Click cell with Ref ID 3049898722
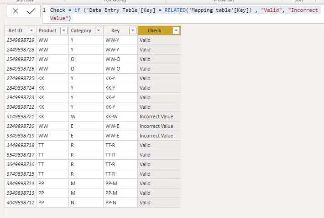This screenshot has height=218, width=324. tap(20, 107)
